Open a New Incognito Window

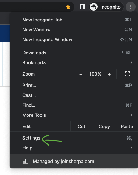click(x=74, y=40)
